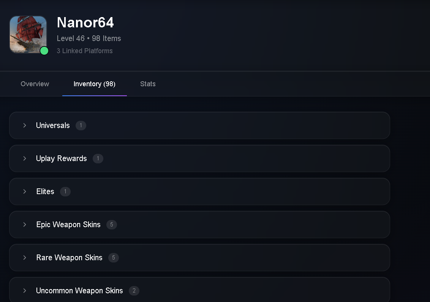
Task: Expand Uncommon Weapon Skins chevron
Action: click(x=25, y=291)
